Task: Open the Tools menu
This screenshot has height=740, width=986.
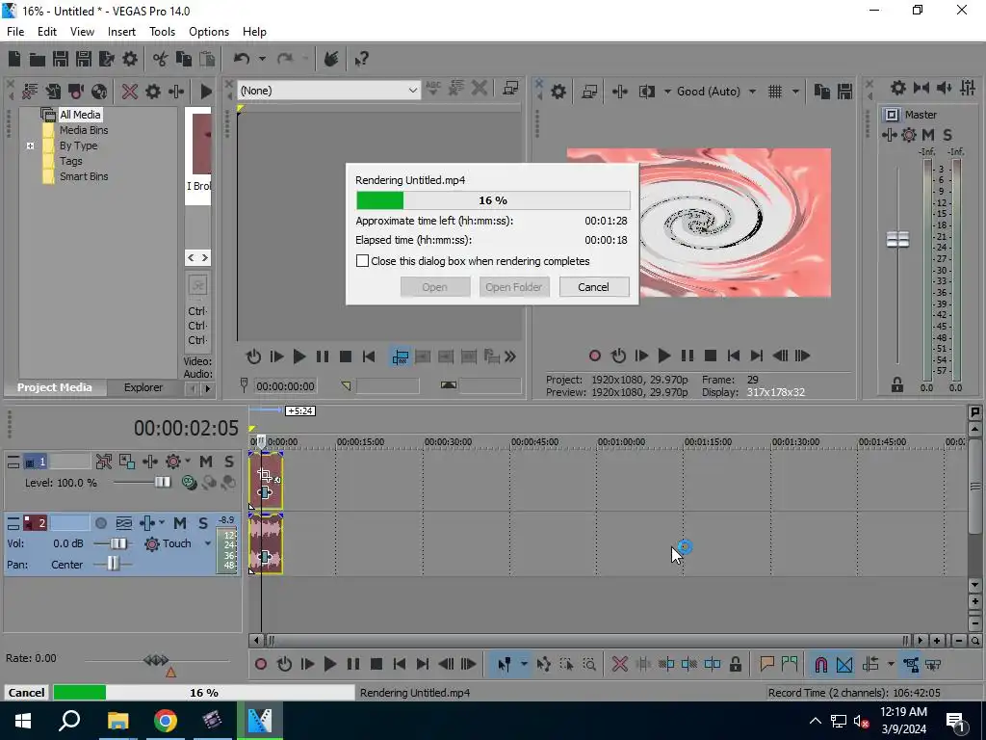Action: click(162, 32)
